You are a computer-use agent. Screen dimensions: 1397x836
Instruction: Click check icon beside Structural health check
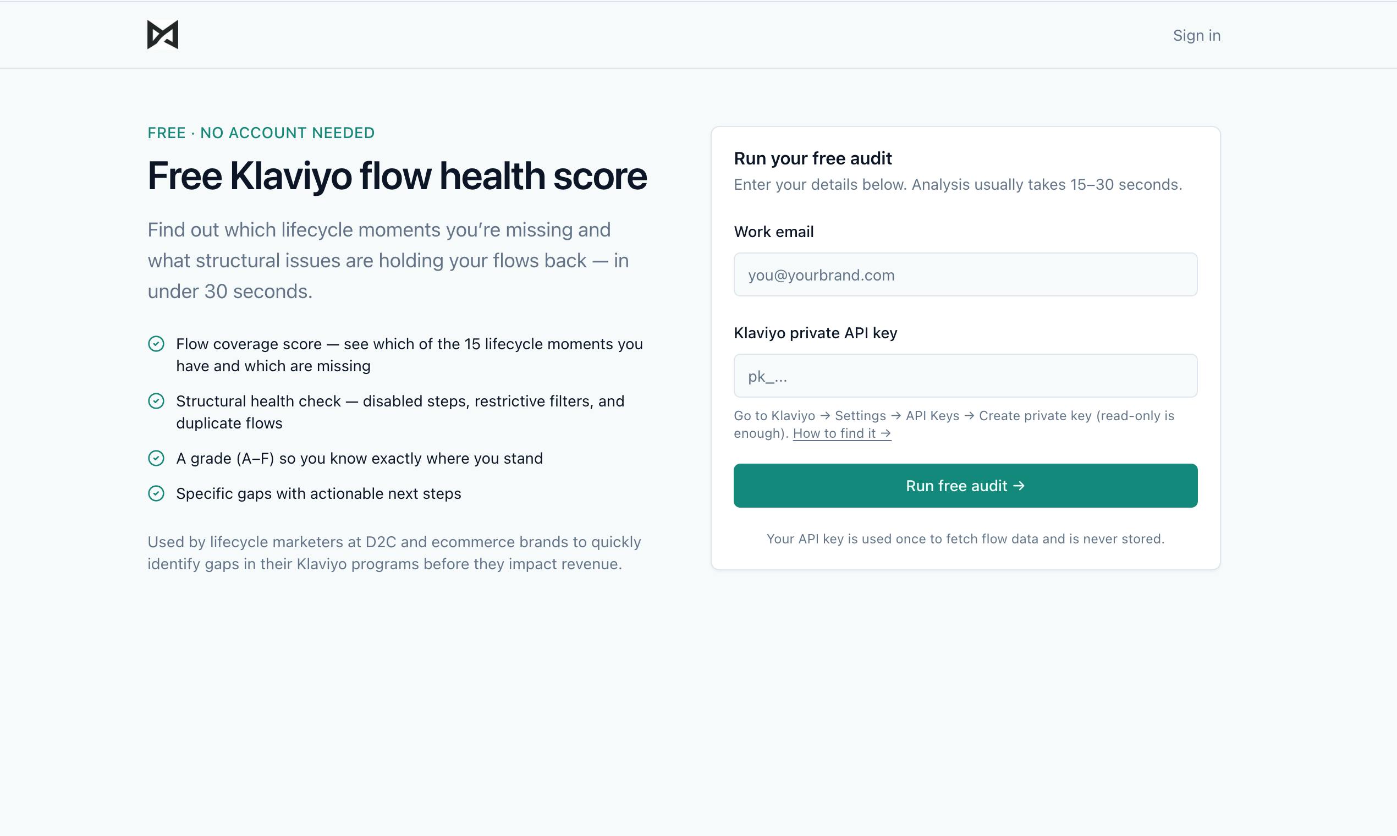pos(156,401)
